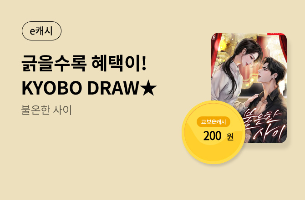Click the gray 불온한 사이 subtitle
305x200 pixels.
pyautogui.click(x=46, y=110)
